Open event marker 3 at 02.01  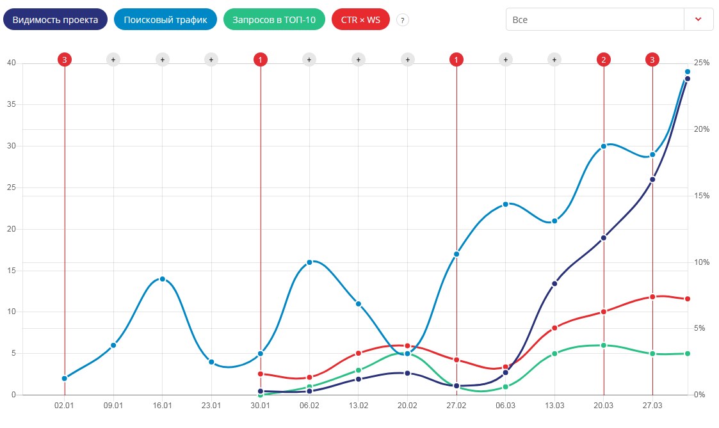point(65,59)
